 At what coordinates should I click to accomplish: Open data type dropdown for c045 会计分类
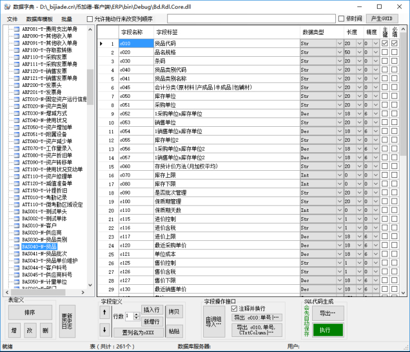340,87
